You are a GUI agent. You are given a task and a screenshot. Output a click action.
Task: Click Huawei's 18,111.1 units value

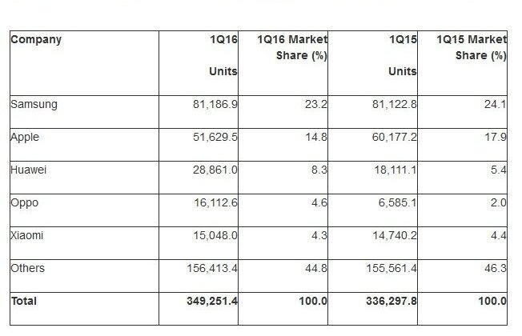396,170
